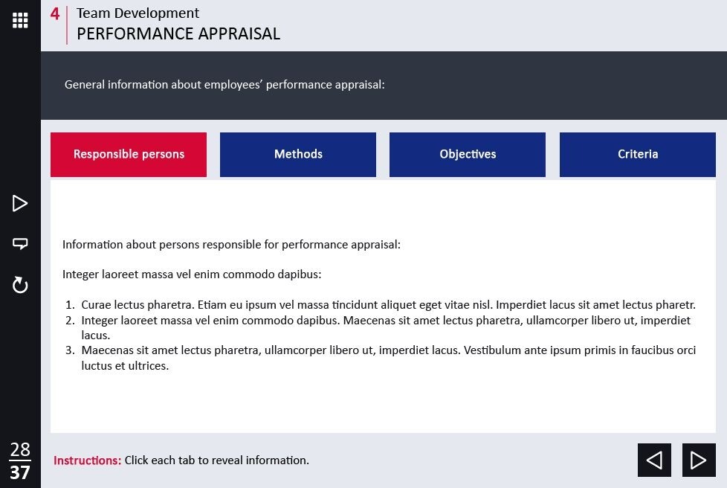Click the Information about persons responsible line
This screenshot has height=488, width=727.
pos(231,245)
